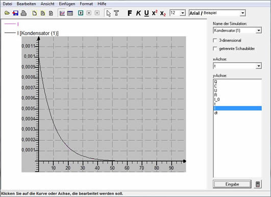Click the I [Kondensator (1)] legend entry
The width and height of the screenshot is (271, 197).
point(31,33)
